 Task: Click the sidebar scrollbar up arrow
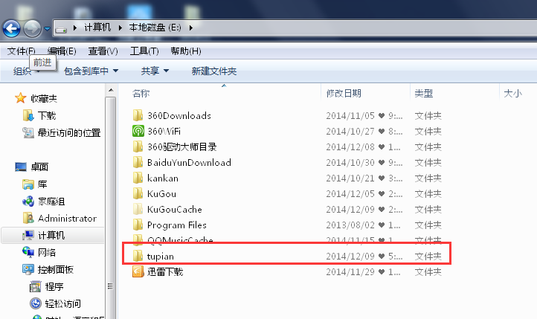point(111,90)
